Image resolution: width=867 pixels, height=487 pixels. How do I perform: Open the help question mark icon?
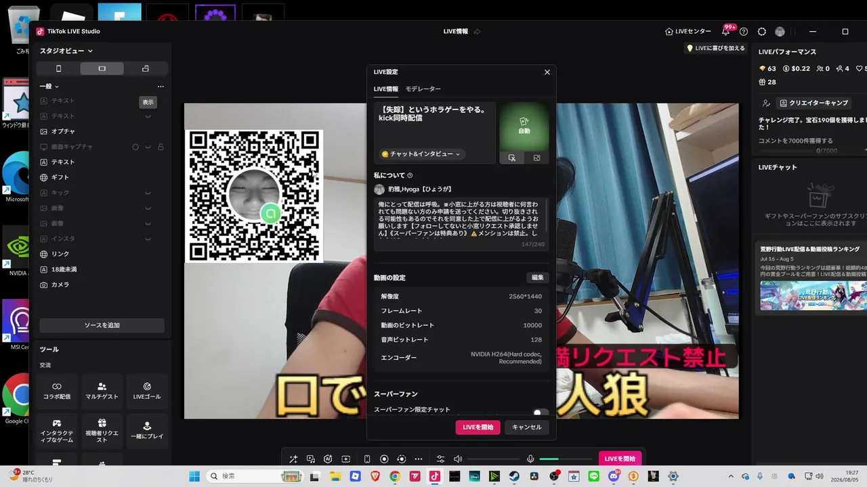744,32
